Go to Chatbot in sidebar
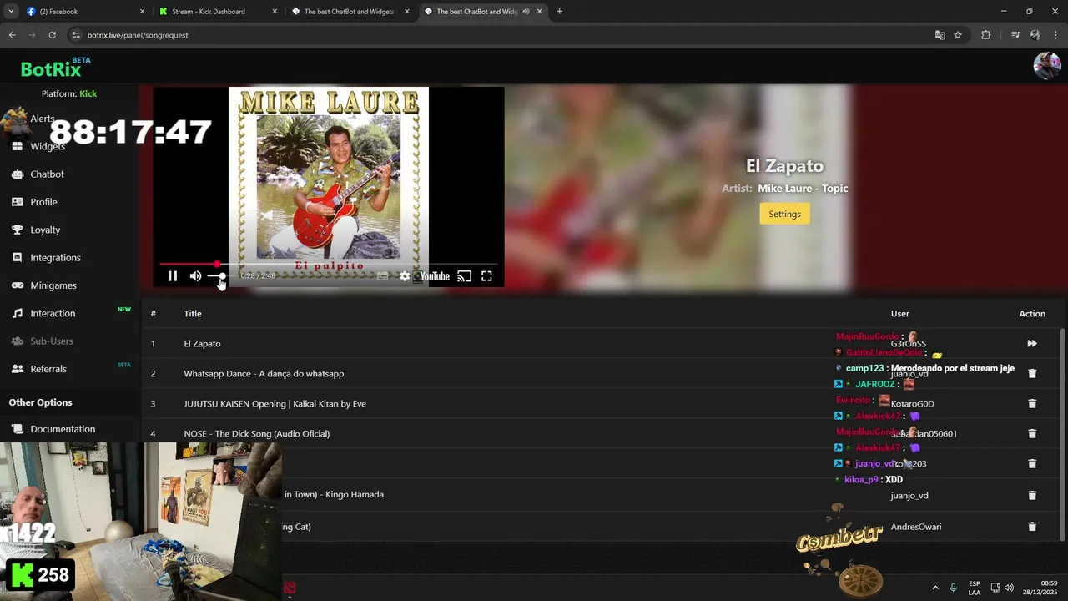 click(x=47, y=174)
